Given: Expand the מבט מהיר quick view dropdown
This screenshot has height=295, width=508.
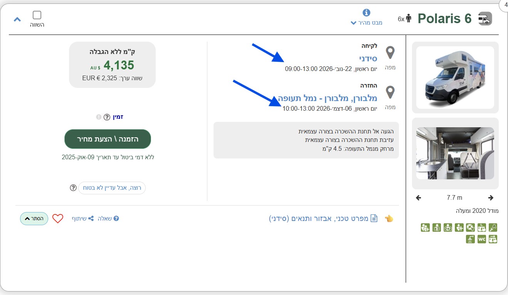Looking at the screenshot, I should 367,23.
